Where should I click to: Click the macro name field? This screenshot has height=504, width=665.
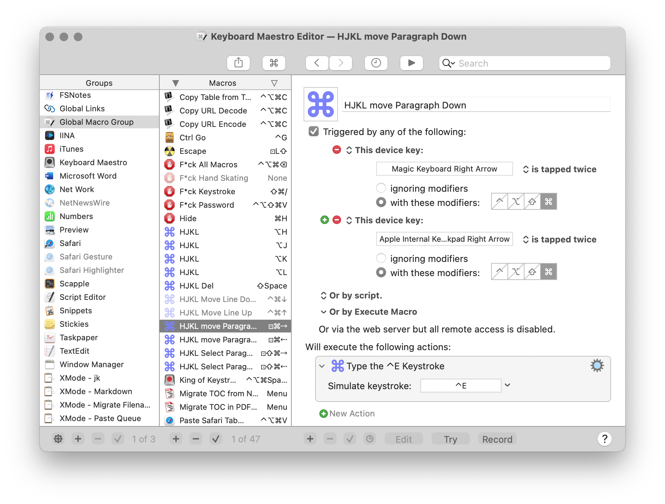tap(476, 105)
